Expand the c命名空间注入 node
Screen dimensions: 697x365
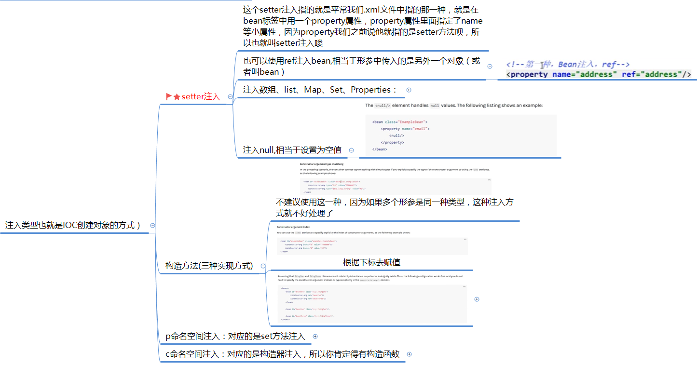tap(409, 354)
